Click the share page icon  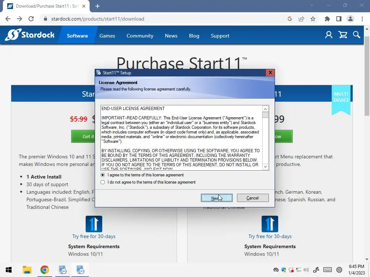tap(301, 19)
